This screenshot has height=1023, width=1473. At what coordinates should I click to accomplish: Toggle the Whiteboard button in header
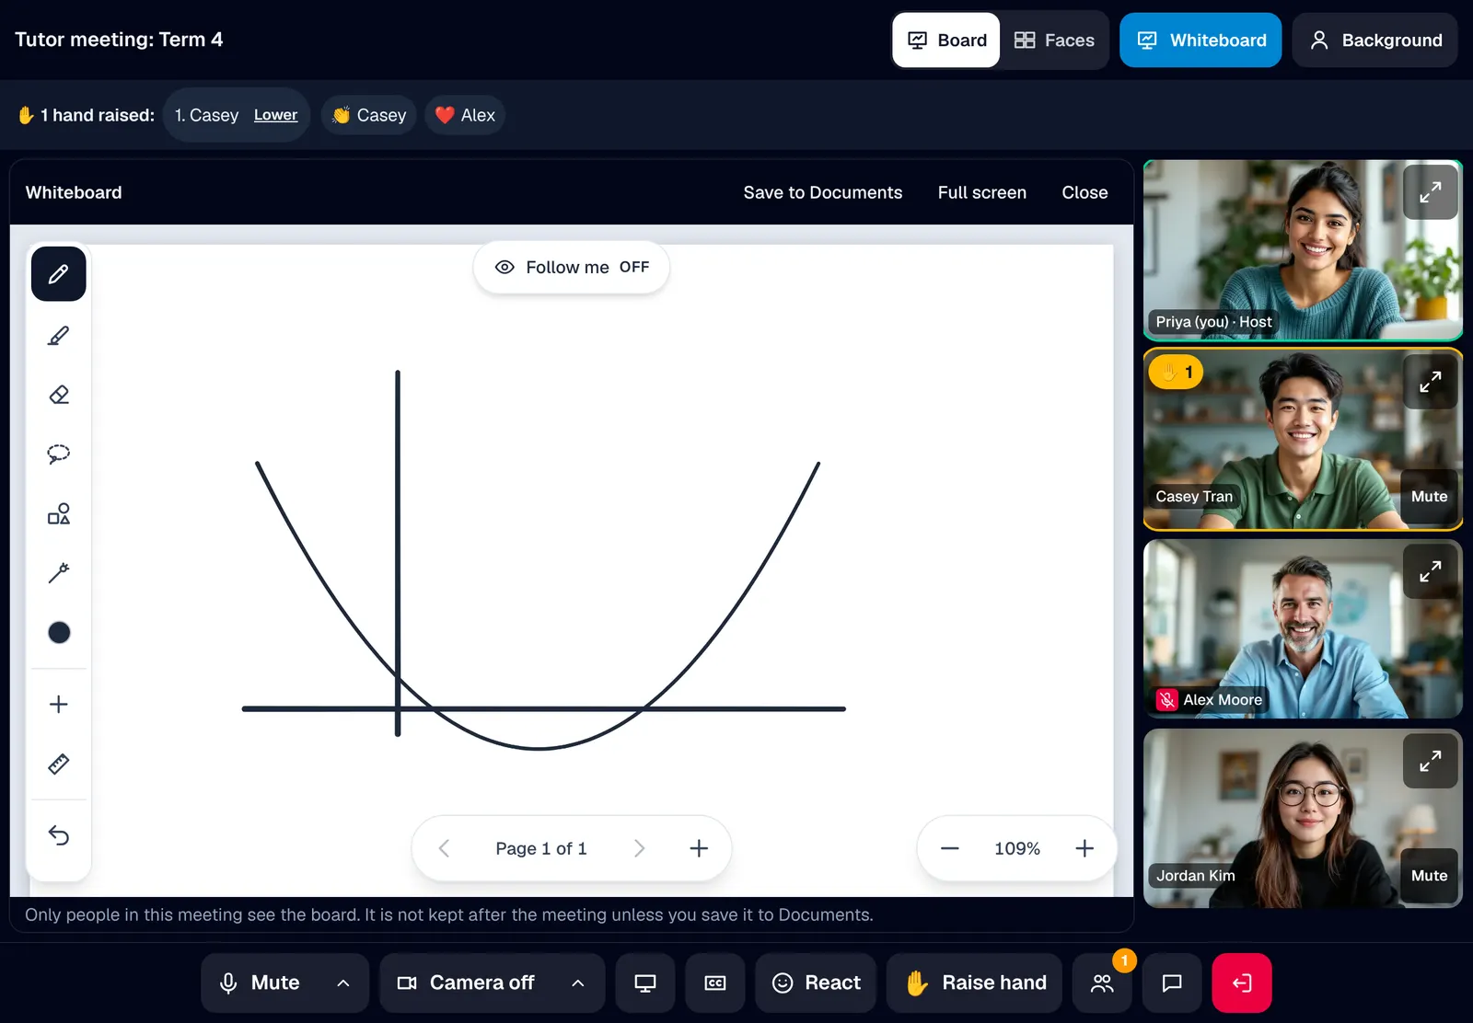1200,40
